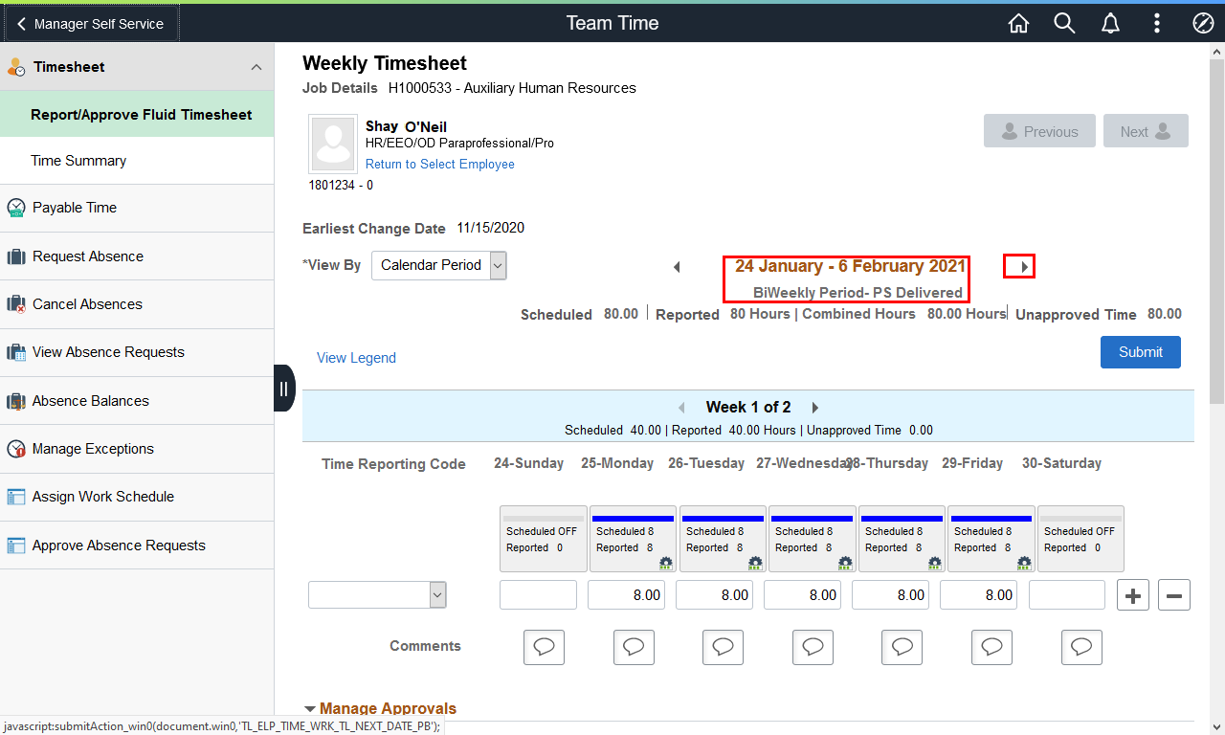Open Wednesday comment bubble
Screen dimensions: 1225x735
pos(813,647)
